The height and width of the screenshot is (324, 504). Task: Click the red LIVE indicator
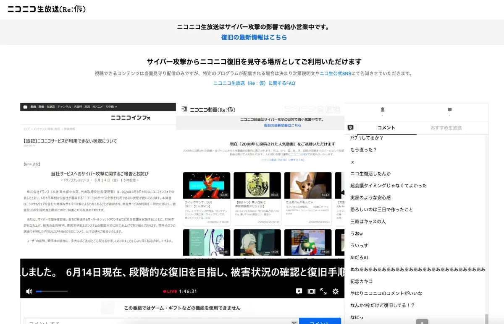coord(170,291)
